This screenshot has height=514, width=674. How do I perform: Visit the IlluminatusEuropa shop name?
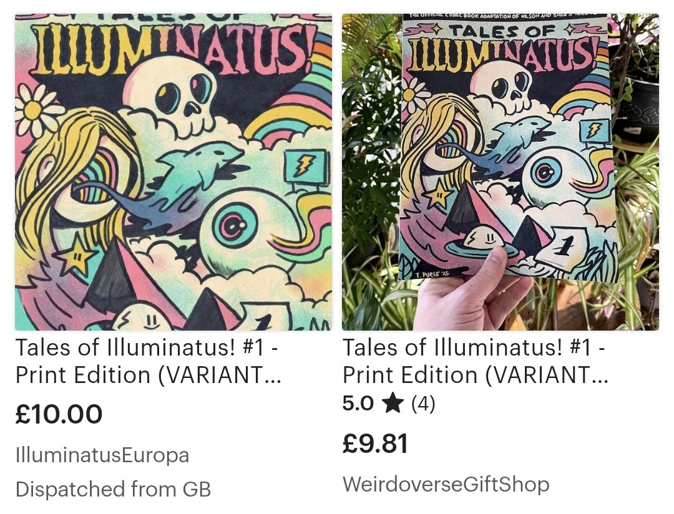coord(102,455)
